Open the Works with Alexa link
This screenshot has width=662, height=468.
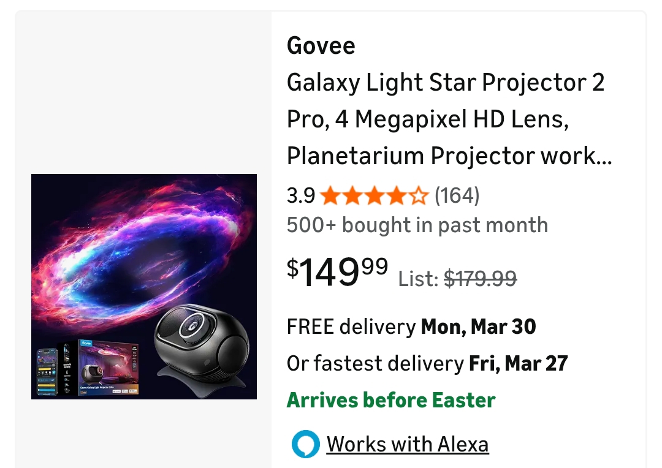pos(407,444)
